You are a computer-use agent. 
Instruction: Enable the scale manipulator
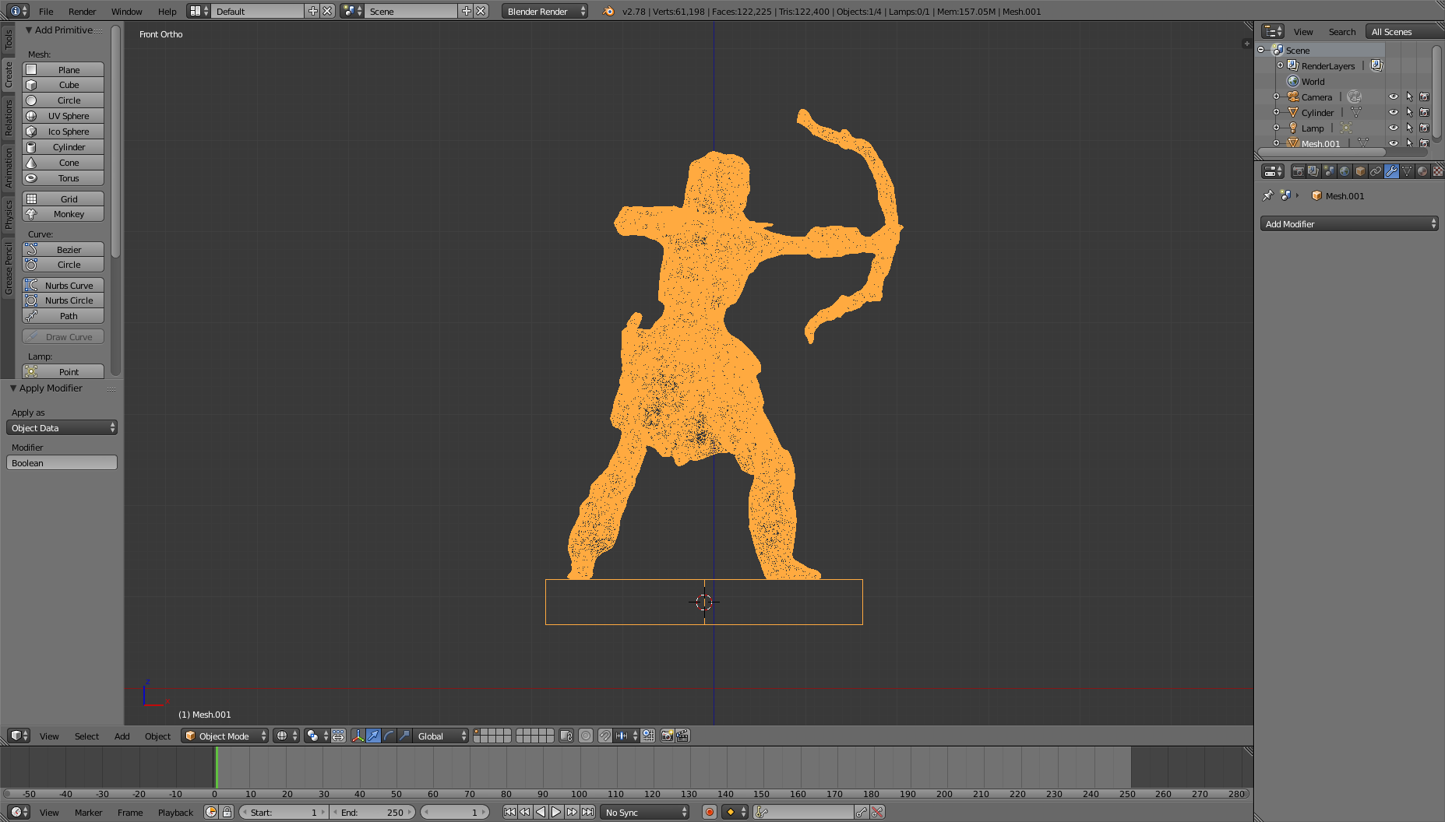[x=404, y=736]
